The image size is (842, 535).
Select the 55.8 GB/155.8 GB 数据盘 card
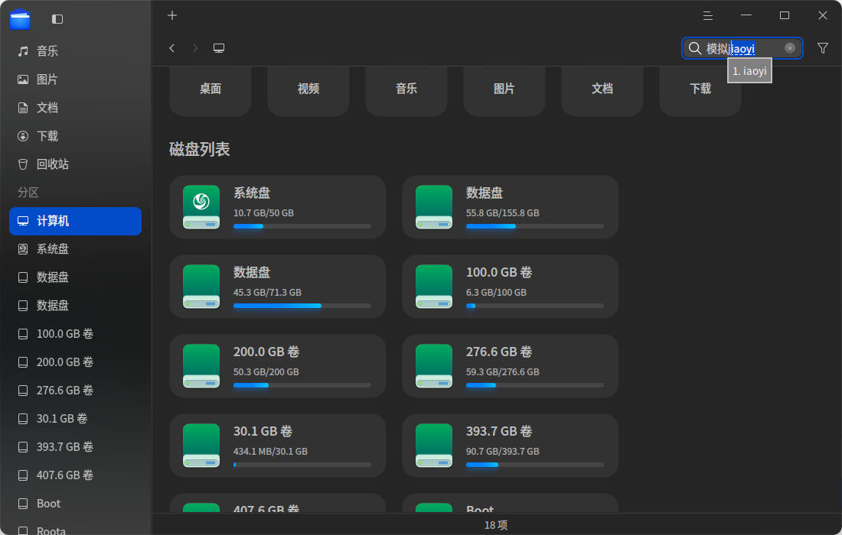[x=510, y=207]
